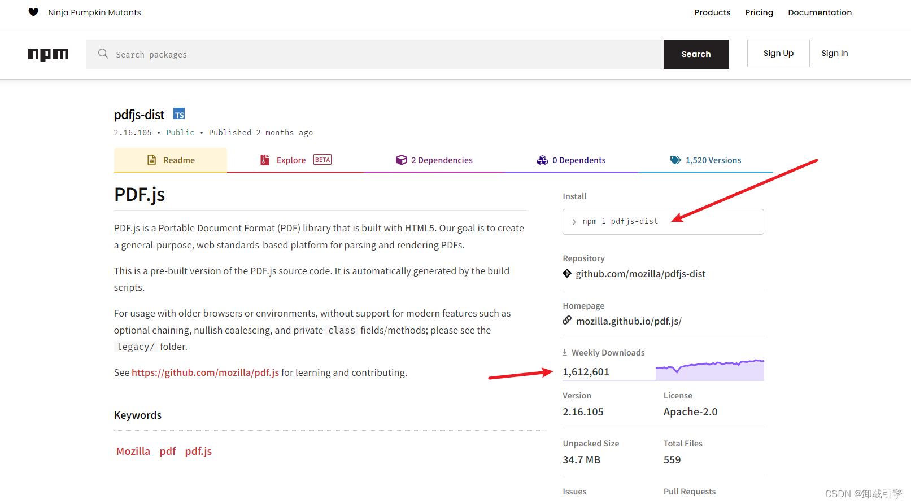Click the weekly downloads sparkline chart
The image size is (911, 504).
(x=709, y=370)
